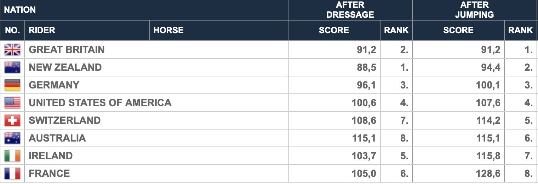Image resolution: width=538 pixels, height=184 pixels.
Task: Click the NATION header cell
Action: (20, 10)
